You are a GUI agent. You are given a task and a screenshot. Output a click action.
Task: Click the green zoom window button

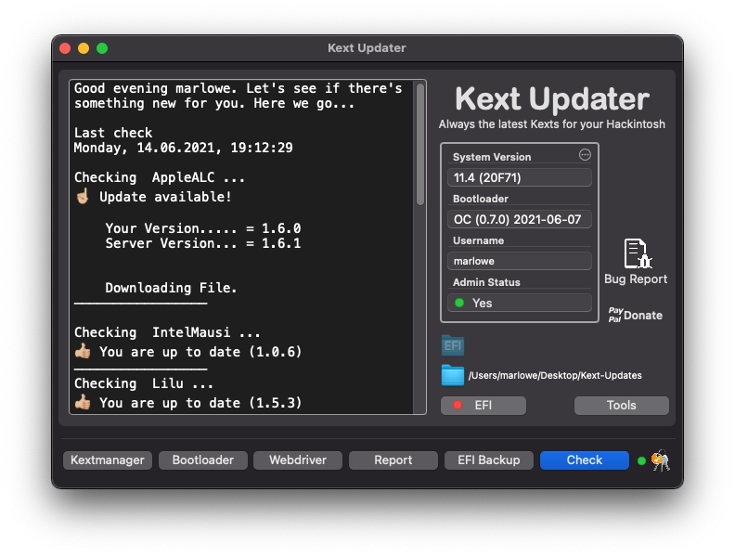pyautogui.click(x=102, y=48)
